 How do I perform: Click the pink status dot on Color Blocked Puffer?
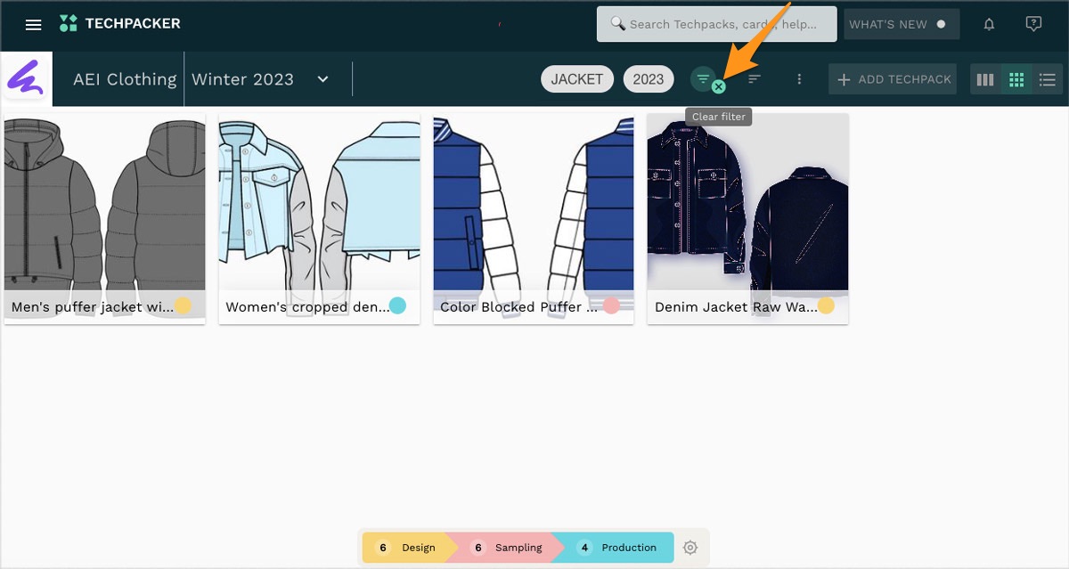tap(611, 306)
